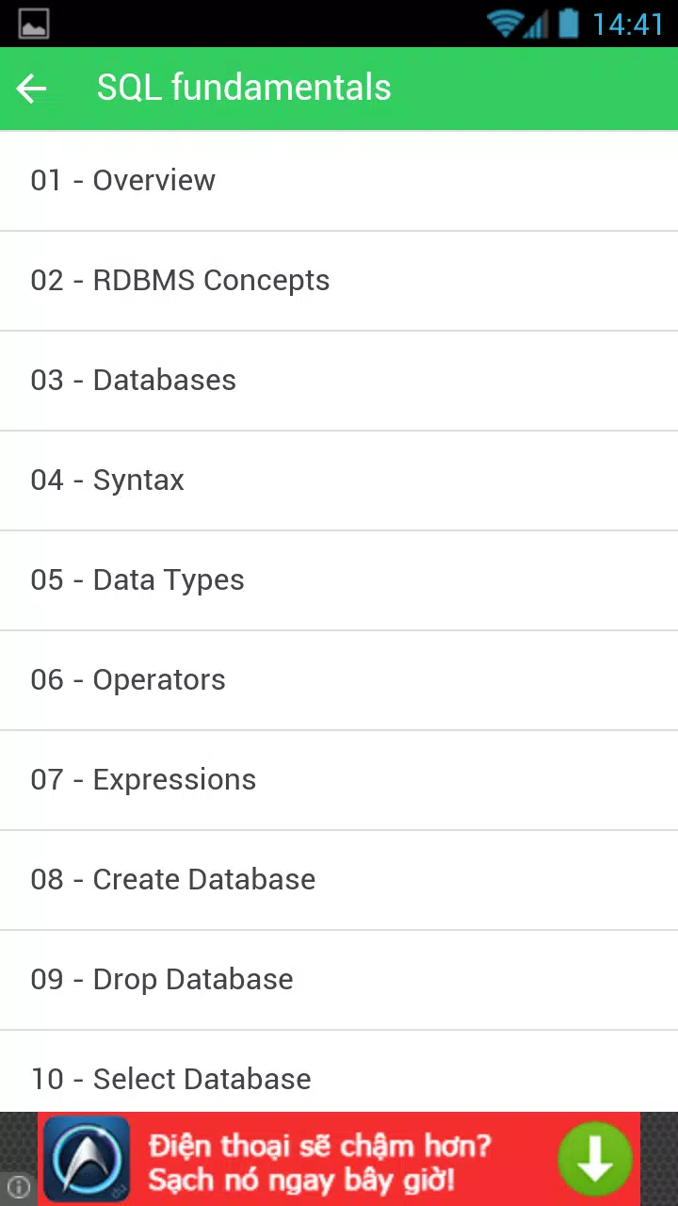Image resolution: width=678 pixels, height=1206 pixels.
Task: Open 06 - Operators chapter
Action: 339,680
